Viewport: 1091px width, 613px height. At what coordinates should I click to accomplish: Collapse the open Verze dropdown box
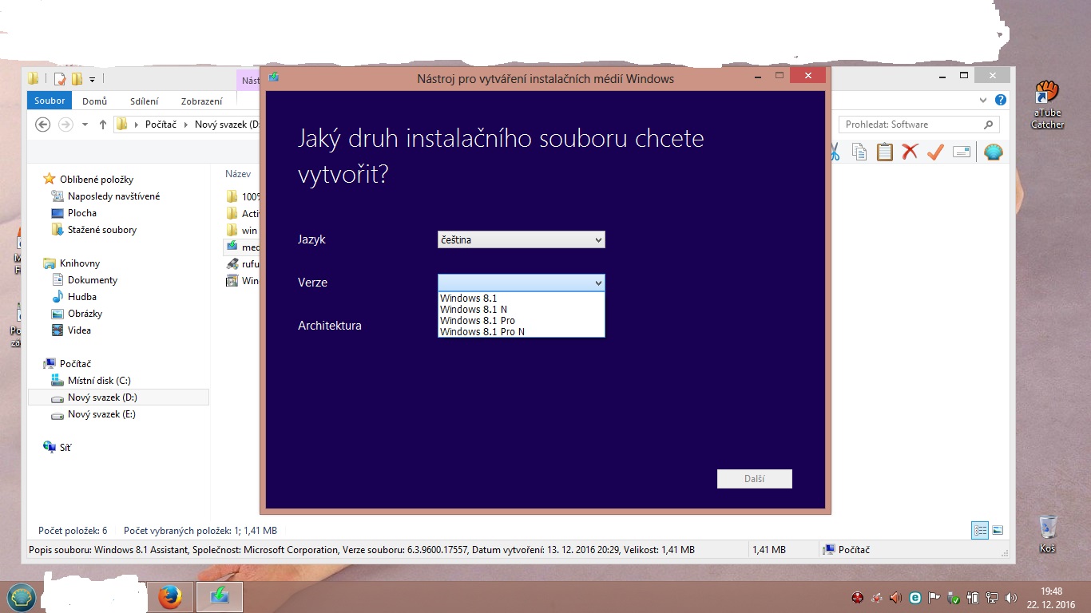click(522, 283)
